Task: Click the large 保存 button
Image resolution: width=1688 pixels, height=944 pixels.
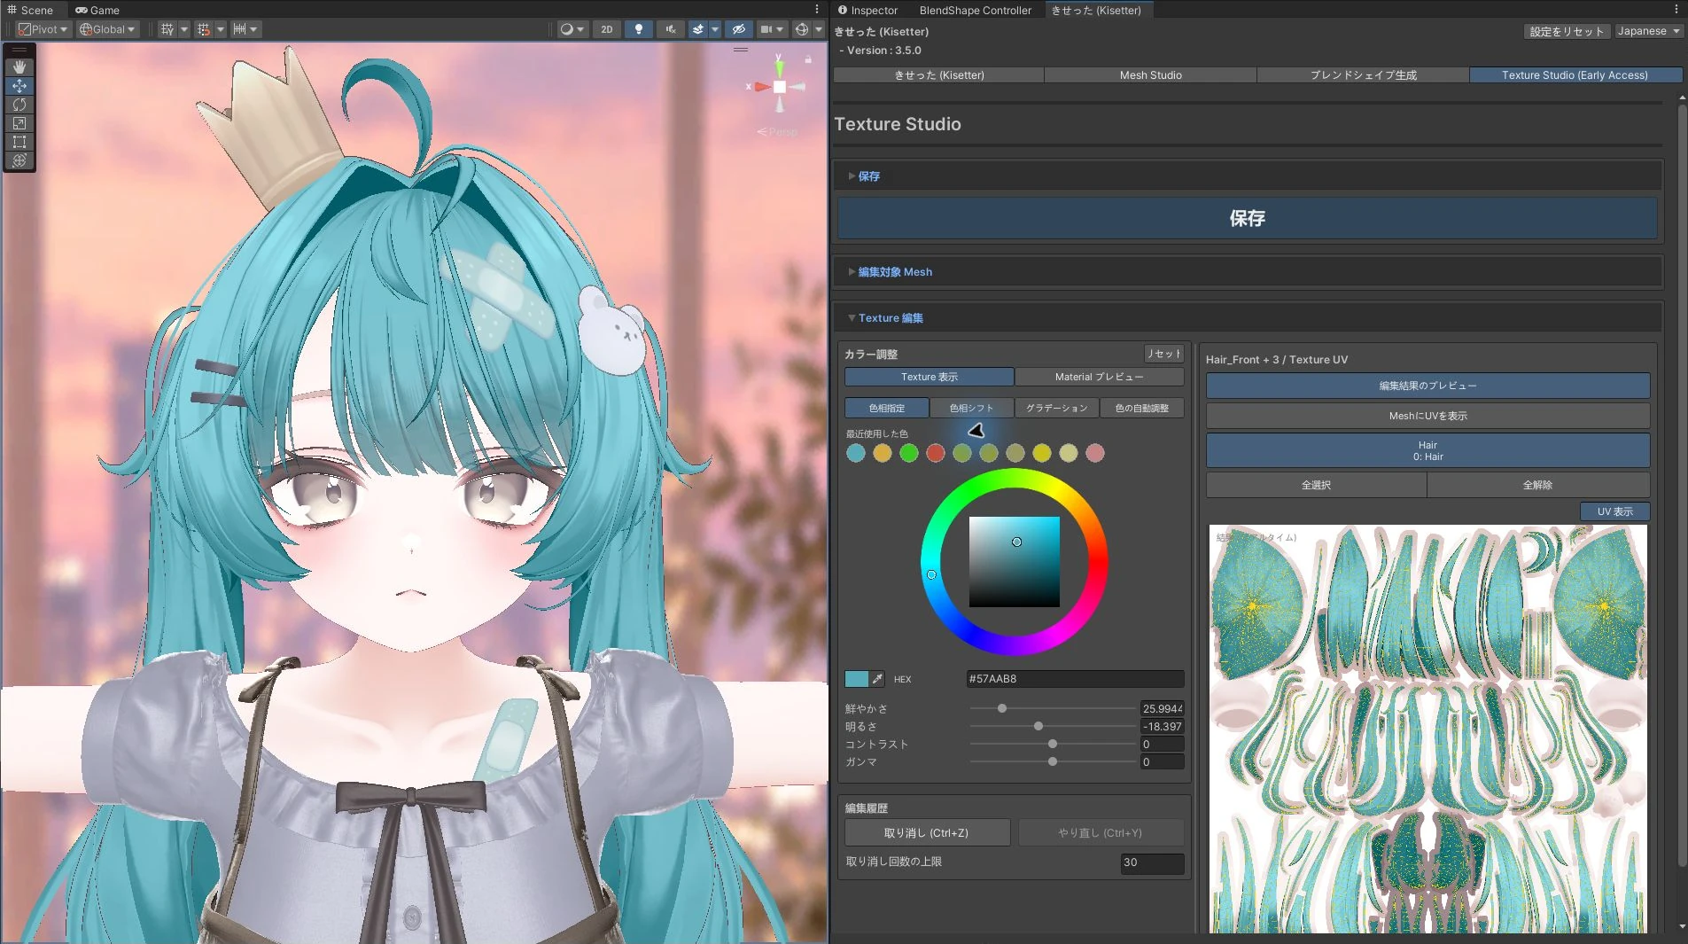Action: (1247, 218)
